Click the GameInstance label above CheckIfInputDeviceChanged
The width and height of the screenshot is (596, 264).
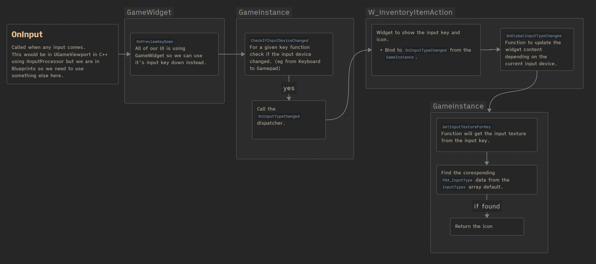tap(264, 12)
